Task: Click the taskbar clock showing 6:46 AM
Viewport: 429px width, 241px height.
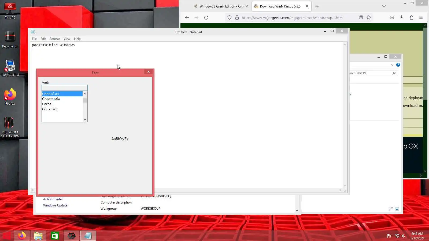Action: [x=417, y=236]
